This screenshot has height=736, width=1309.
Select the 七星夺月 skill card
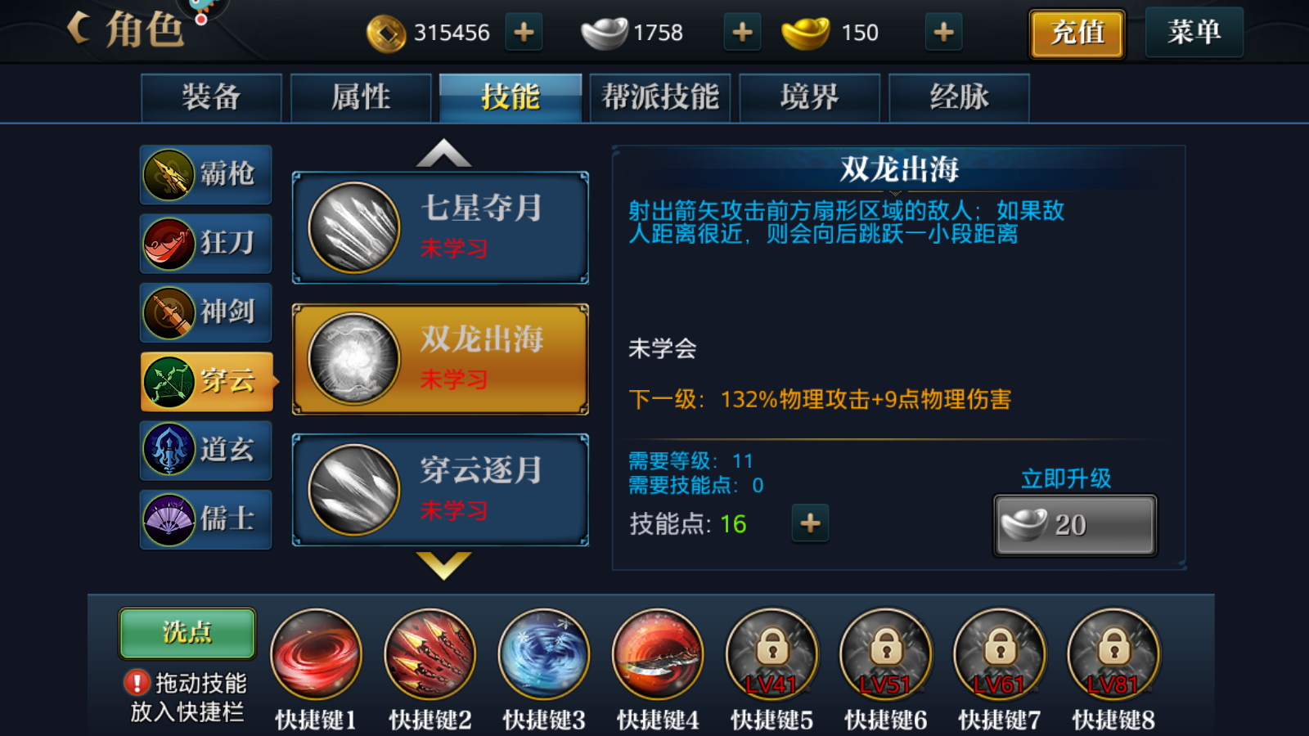[440, 227]
